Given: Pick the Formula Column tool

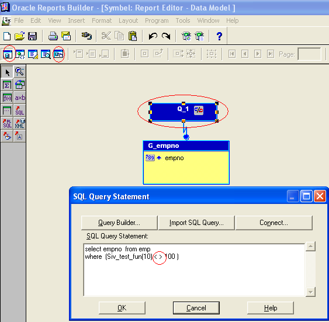Looking at the screenshot, I should pos(7,98).
